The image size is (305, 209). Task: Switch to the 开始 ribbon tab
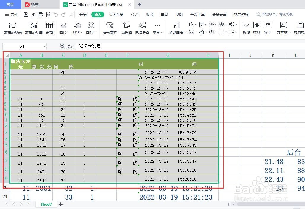pyautogui.click(x=82, y=14)
